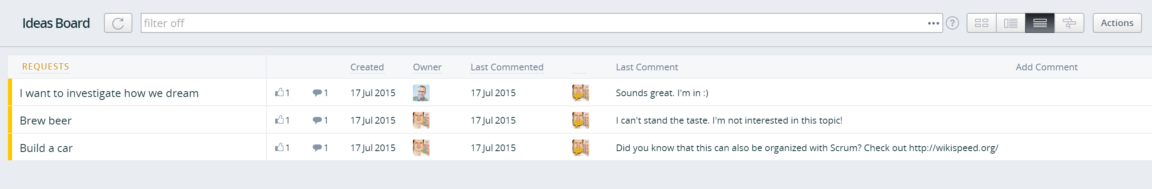Click owner avatar of dream investigation request
This screenshot has width=1152, height=189.
tap(421, 93)
